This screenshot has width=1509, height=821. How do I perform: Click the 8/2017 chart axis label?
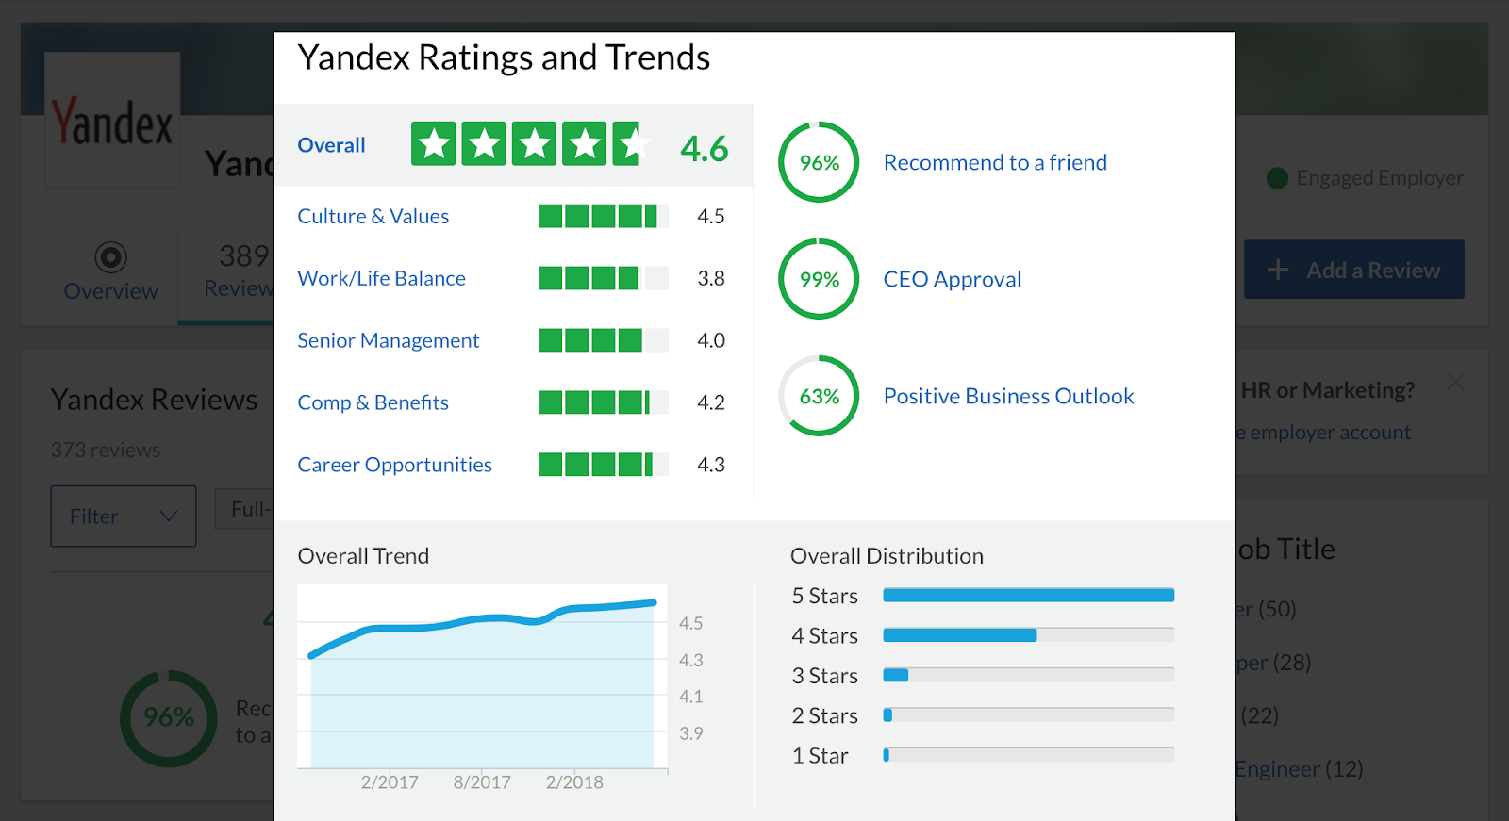click(x=482, y=781)
